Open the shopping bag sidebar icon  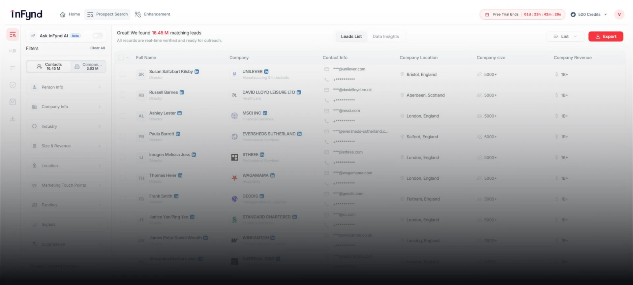click(13, 102)
